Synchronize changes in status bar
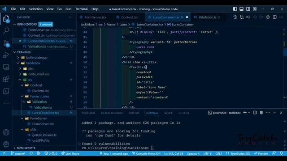Image resolution: width=287 pixels, height=161 pixels. (31, 153)
